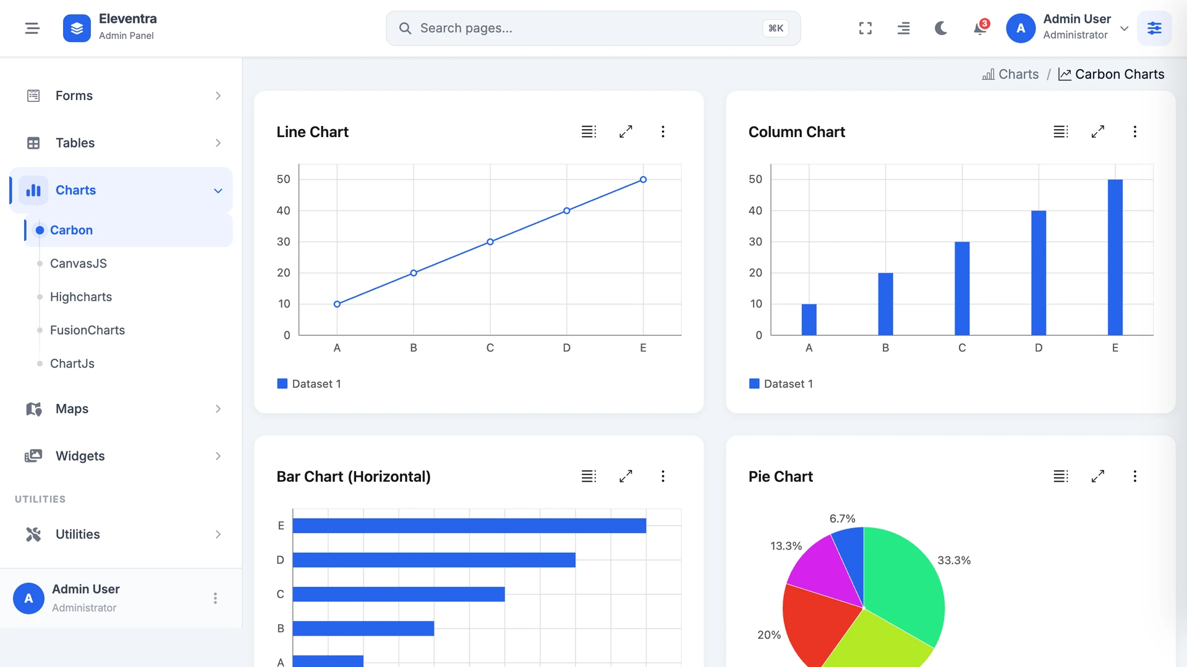Select Highcharts submenu item
The image size is (1187, 667).
point(80,297)
